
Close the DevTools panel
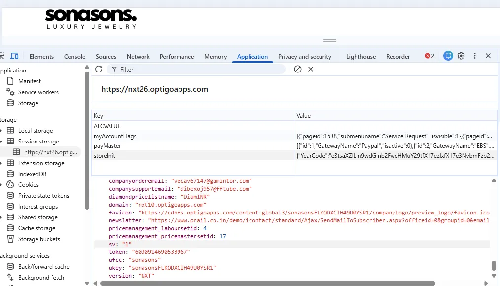(488, 56)
